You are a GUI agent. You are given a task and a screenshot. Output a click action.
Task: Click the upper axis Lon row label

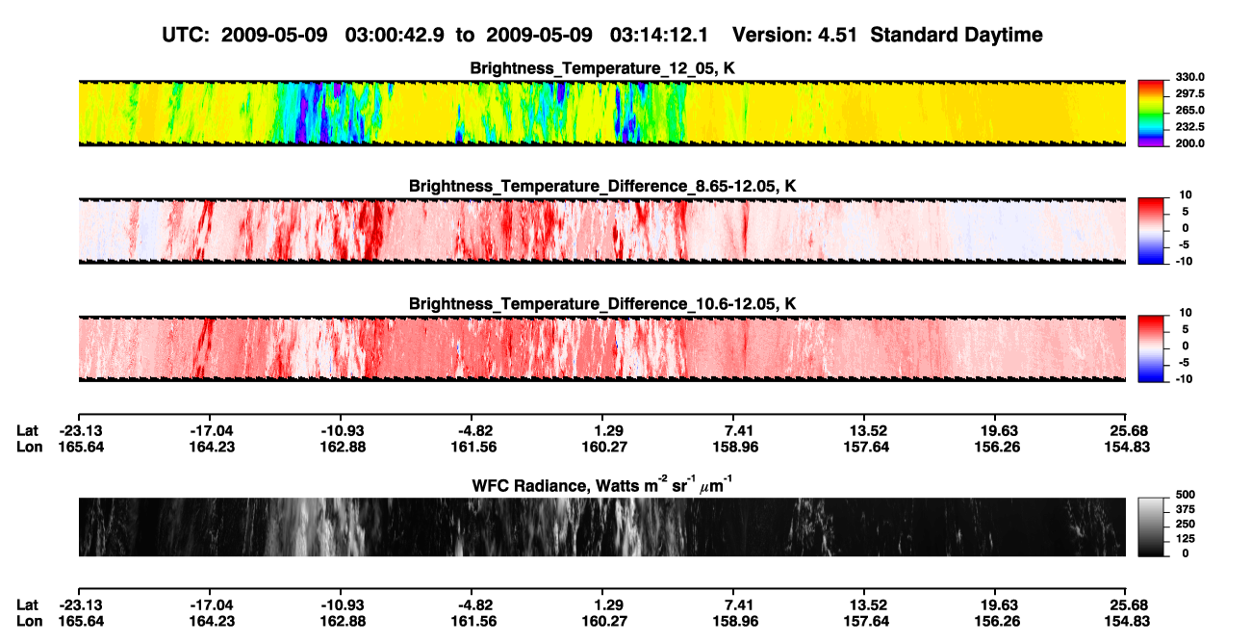[29, 448]
